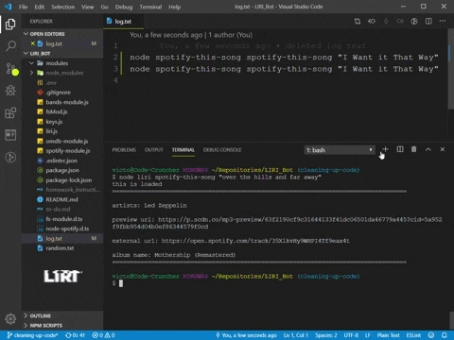Open the Search view in activity bar
Viewport: 454px width, 340px height.
[10, 46]
